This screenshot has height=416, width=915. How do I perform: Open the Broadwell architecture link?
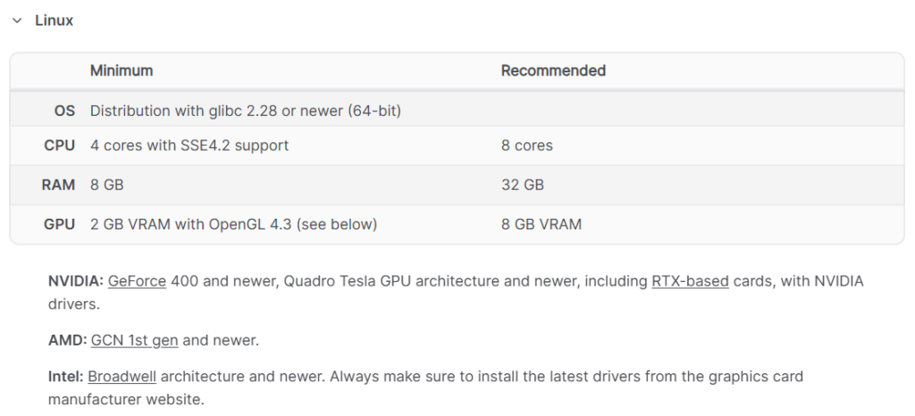tap(122, 377)
